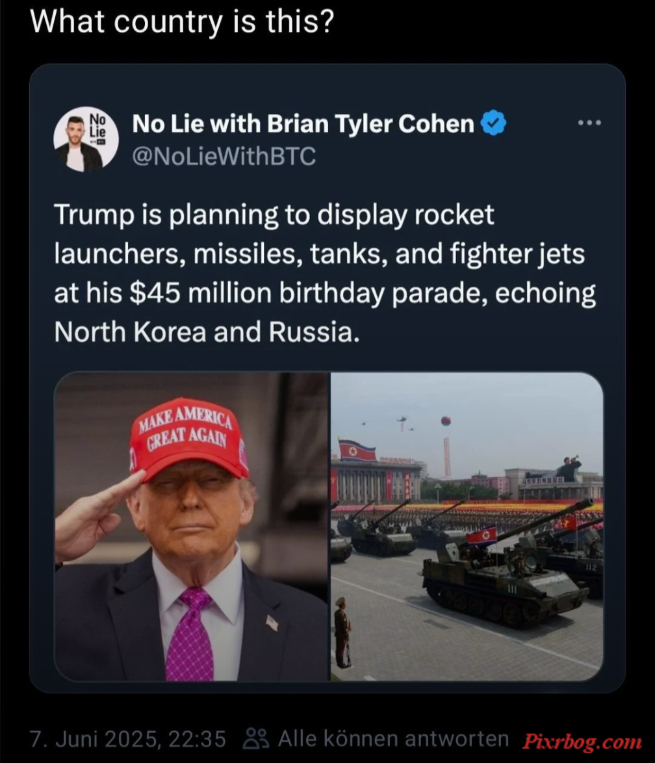Click the tweet text about birthday parade
655x763 pixels.
click(x=325, y=273)
